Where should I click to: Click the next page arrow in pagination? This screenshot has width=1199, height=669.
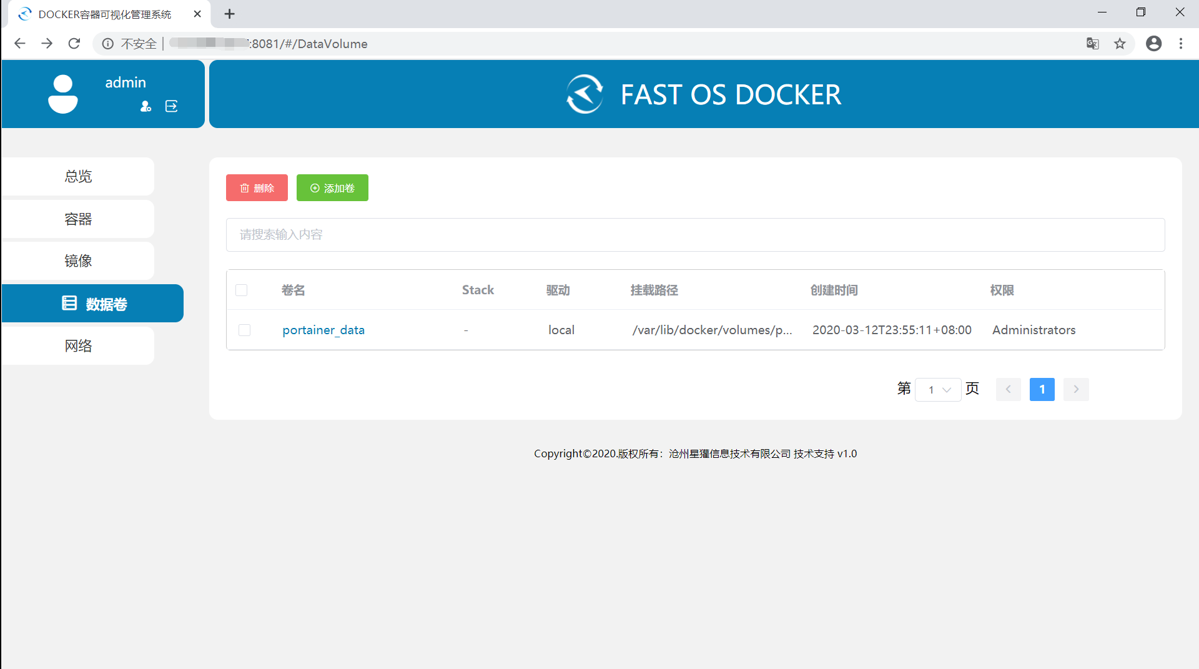(1076, 389)
